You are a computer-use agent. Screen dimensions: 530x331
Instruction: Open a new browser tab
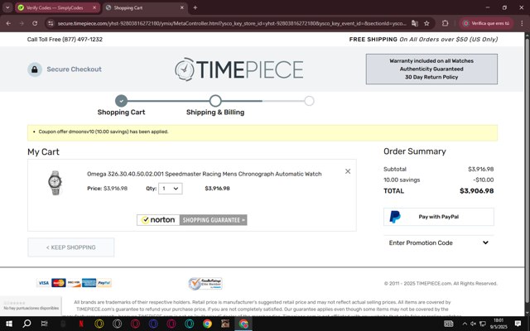(195, 7)
